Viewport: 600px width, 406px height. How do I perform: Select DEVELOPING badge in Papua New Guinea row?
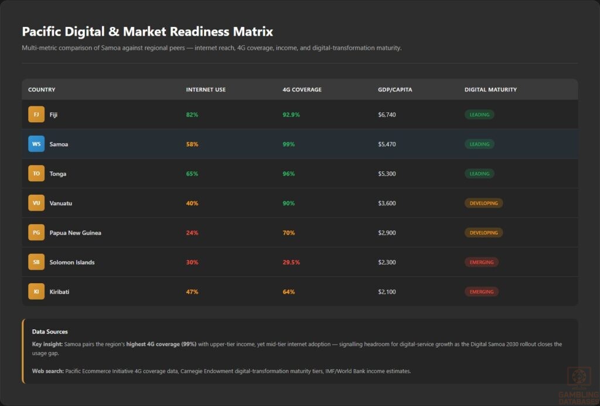(483, 233)
